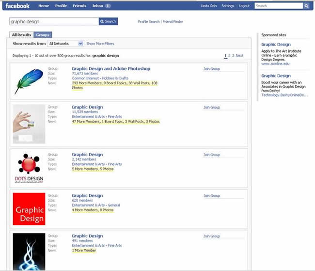
Task: Click Logout in the top bar
Action: pos(244,6)
